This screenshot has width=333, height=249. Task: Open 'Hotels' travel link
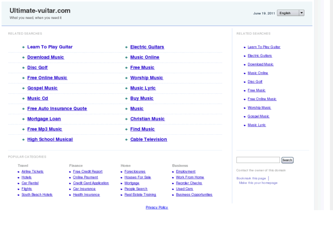coord(27,177)
